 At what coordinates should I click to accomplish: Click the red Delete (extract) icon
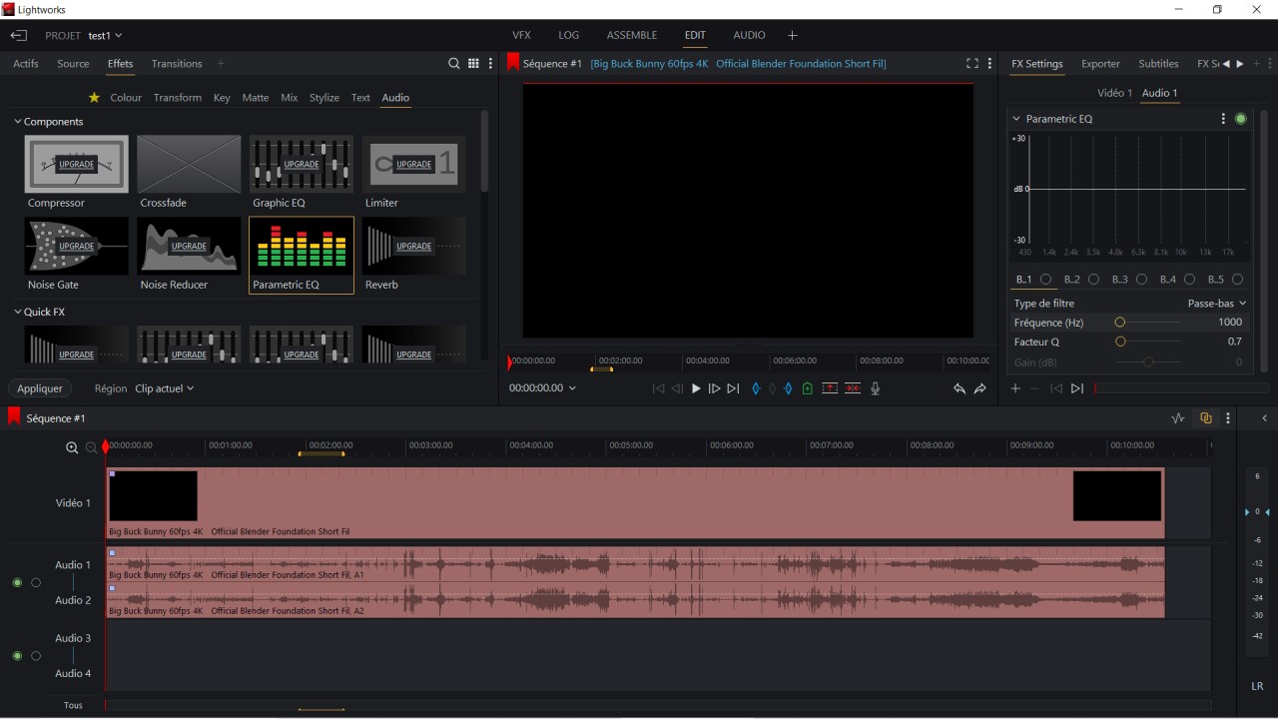[x=853, y=388]
